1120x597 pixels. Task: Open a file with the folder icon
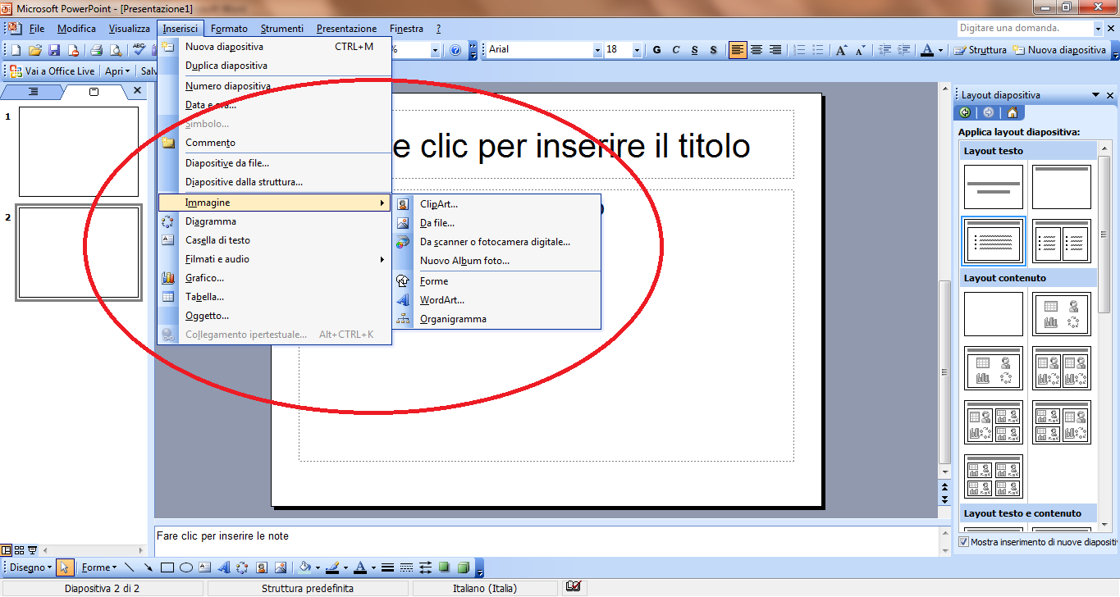(35, 50)
